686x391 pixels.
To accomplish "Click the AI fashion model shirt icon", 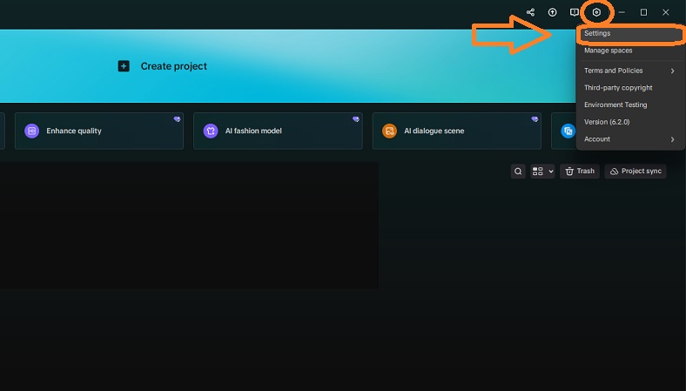I will pyautogui.click(x=211, y=131).
